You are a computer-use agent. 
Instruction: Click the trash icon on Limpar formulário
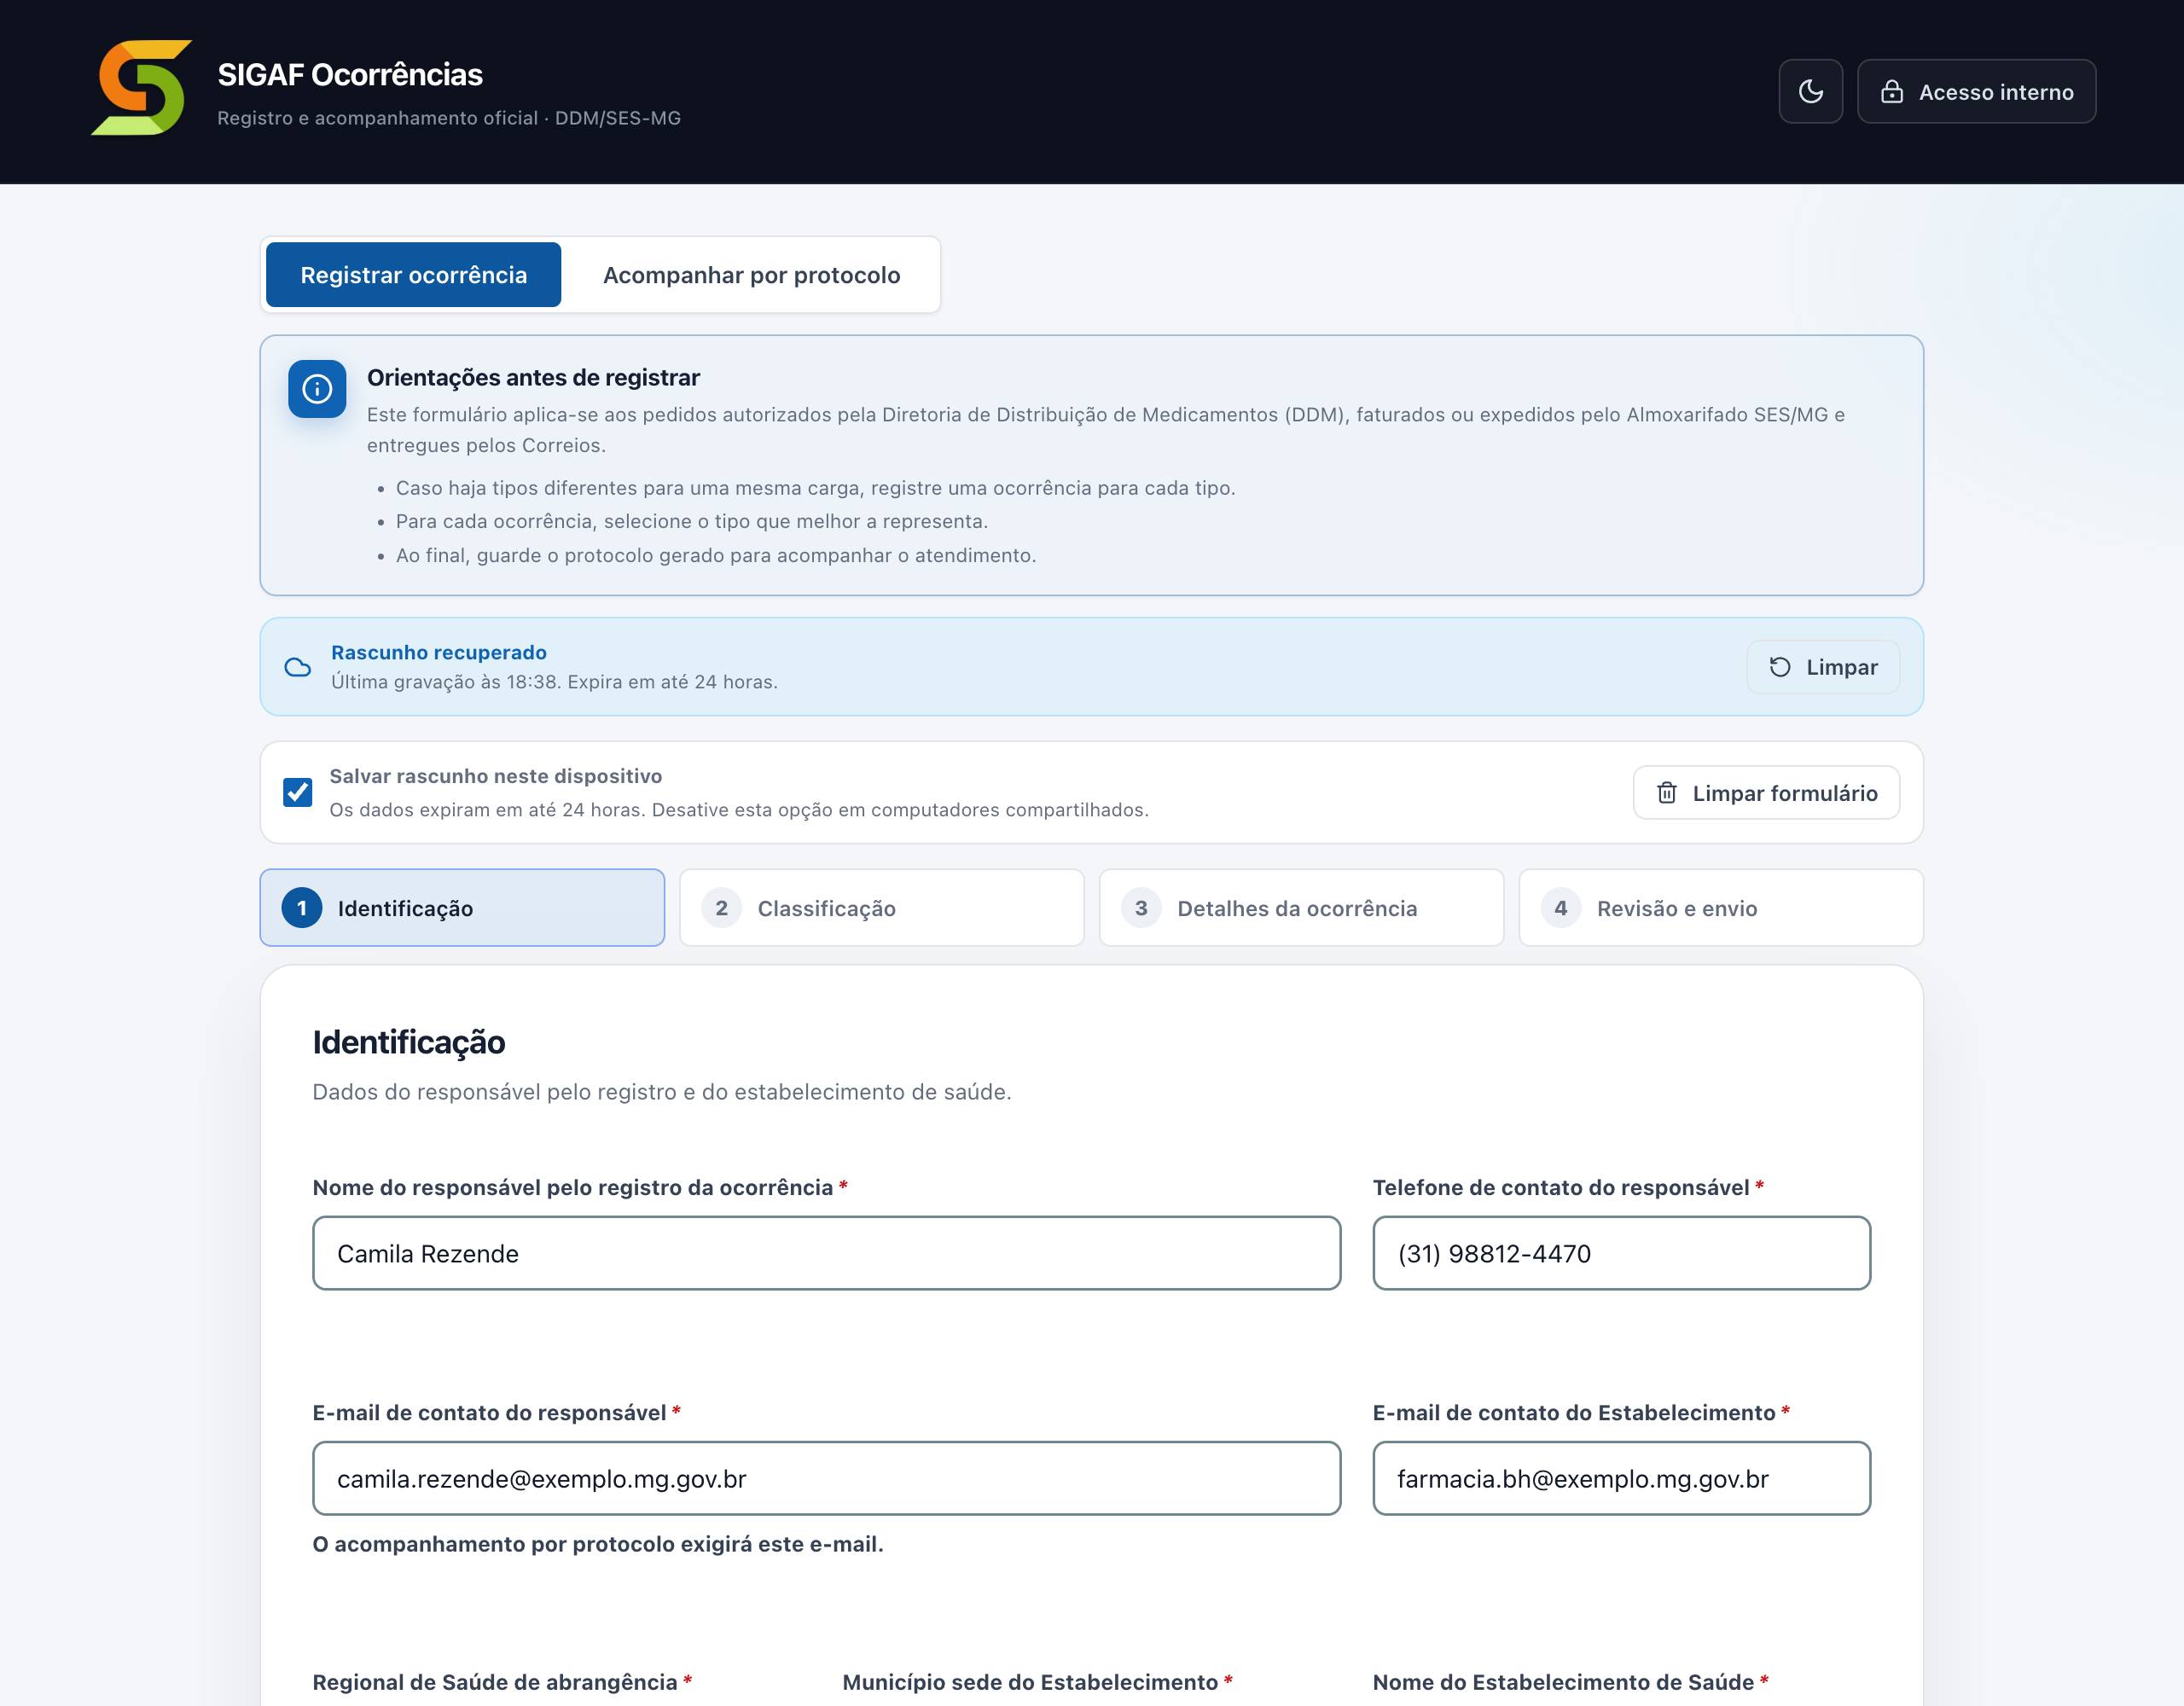1667,793
